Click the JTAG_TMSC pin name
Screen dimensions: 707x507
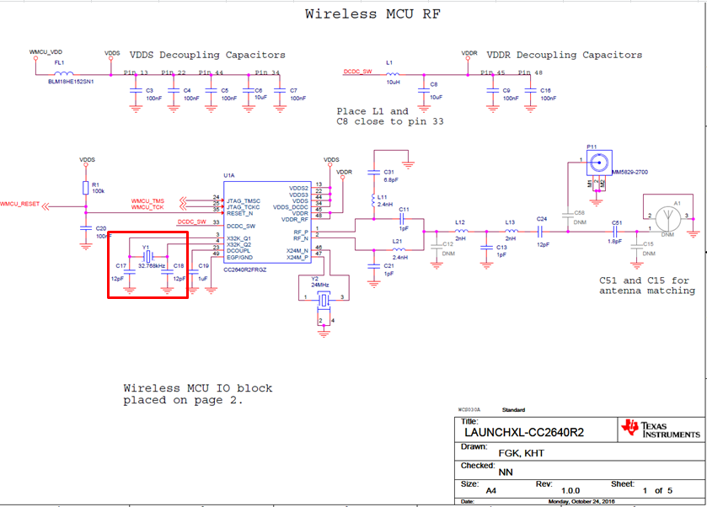coord(244,201)
